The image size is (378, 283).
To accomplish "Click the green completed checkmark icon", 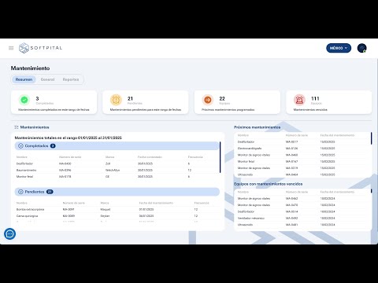I will [24, 100].
